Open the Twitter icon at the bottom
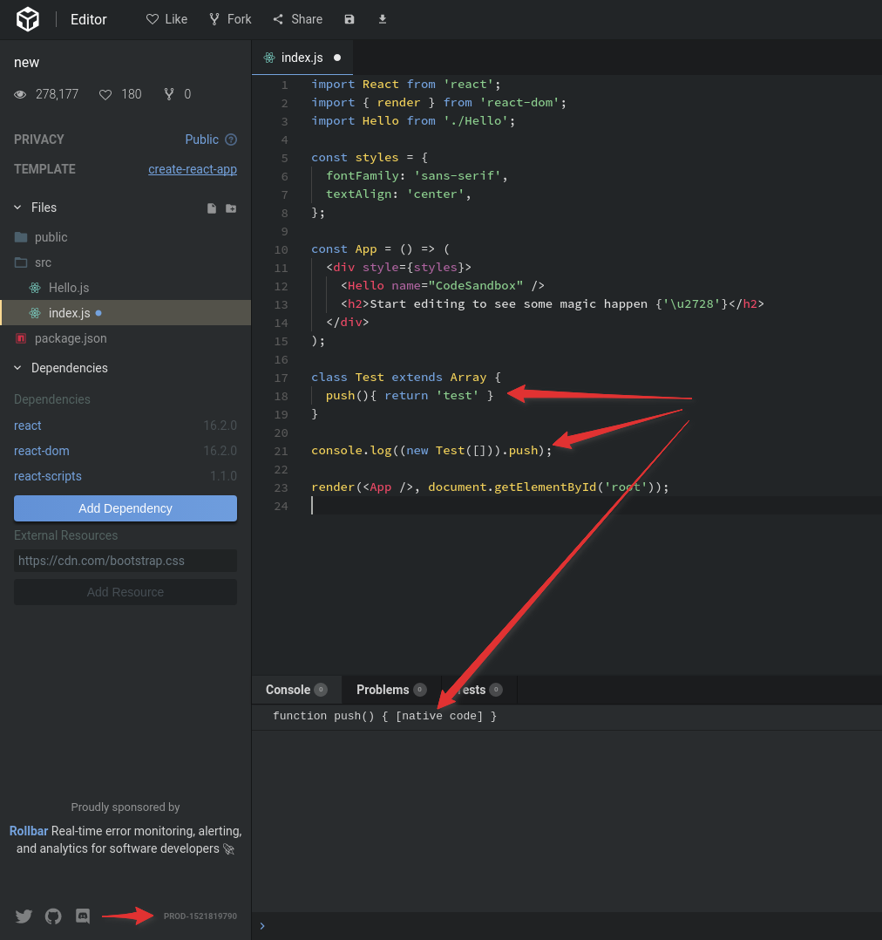Viewport: 882px width, 940px height. point(24,916)
